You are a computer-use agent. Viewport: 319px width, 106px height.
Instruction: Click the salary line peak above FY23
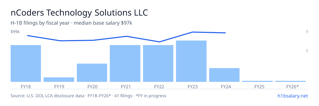point(192,32)
